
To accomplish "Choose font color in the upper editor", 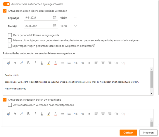I will coord(56,63).
